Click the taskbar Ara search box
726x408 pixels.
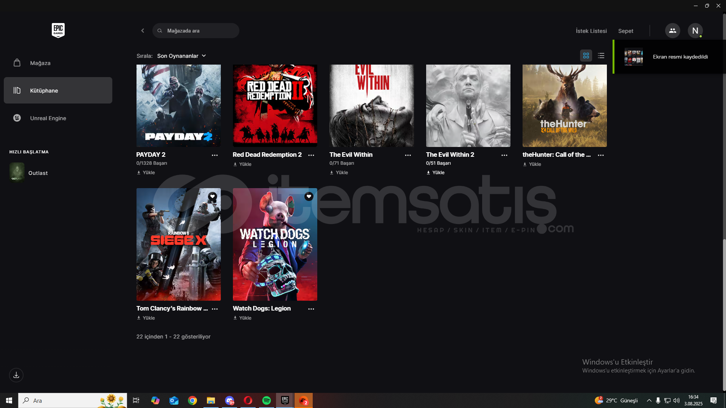tap(73, 400)
